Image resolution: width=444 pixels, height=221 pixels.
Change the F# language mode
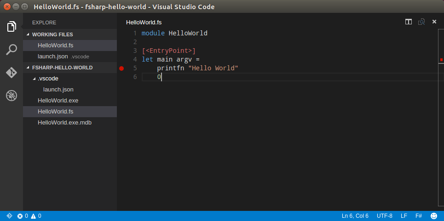pyautogui.click(x=419, y=216)
